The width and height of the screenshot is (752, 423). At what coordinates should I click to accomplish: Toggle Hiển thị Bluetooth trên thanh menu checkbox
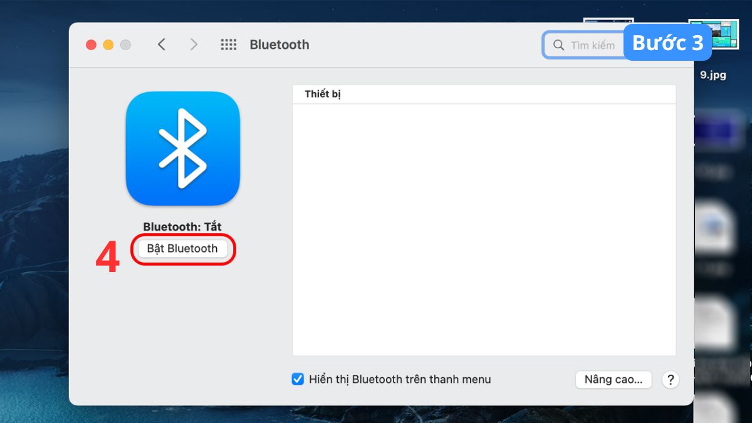pyautogui.click(x=298, y=379)
